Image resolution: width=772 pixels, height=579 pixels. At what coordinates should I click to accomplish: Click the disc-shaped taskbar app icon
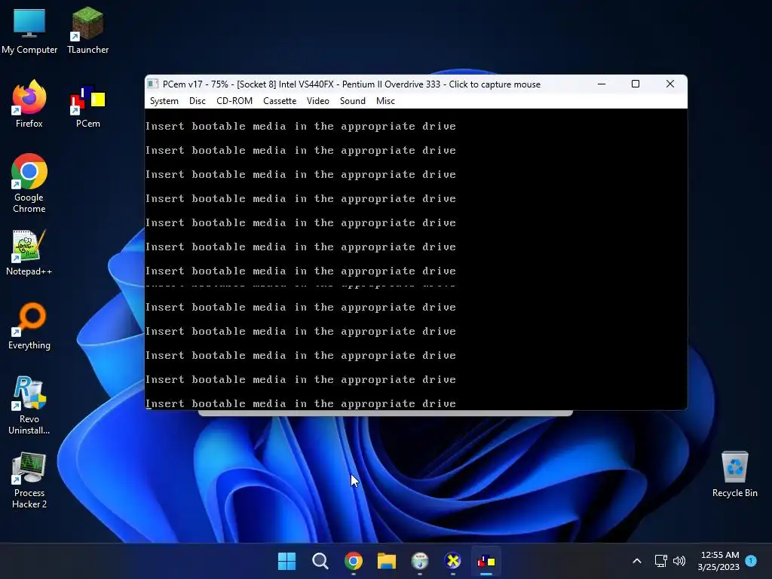419,561
